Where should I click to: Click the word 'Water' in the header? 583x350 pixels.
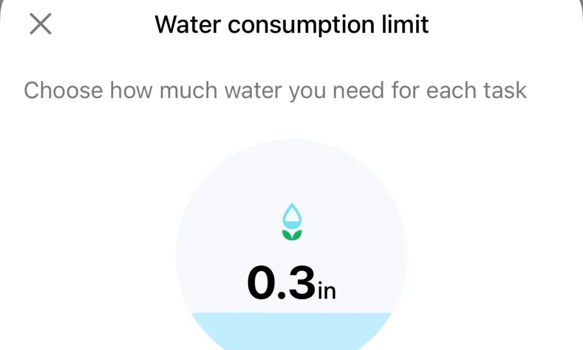tap(188, 24)
